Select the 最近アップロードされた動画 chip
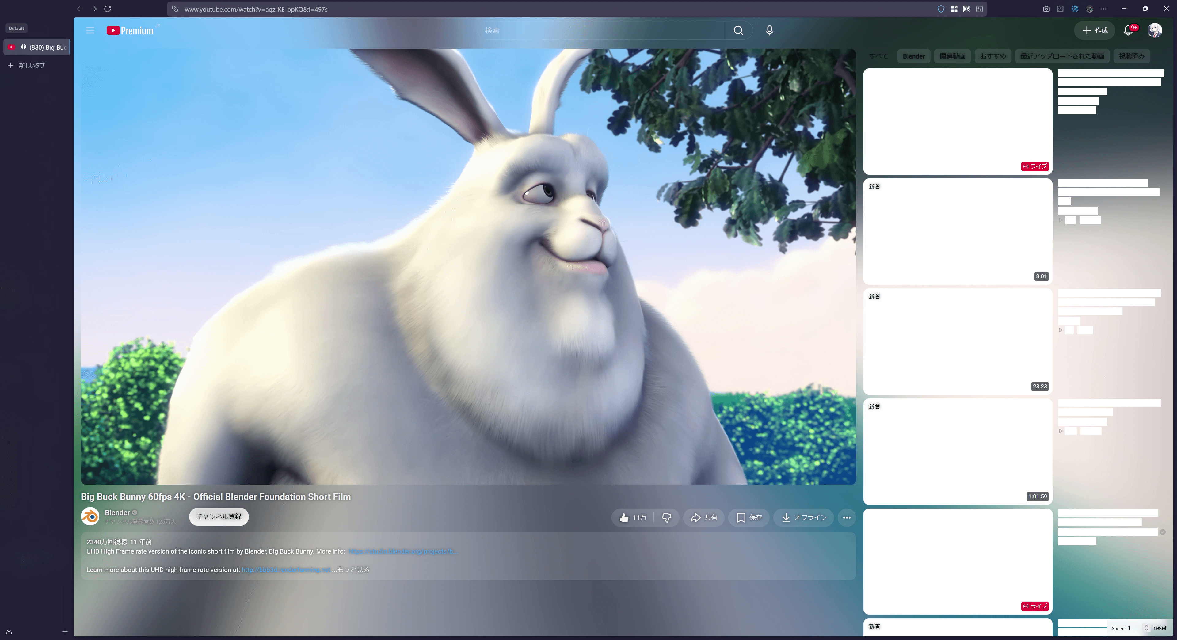Image resolution: width=1177 pixels, height=640 pixels. pyautogui.click(x=1062, y=56)
